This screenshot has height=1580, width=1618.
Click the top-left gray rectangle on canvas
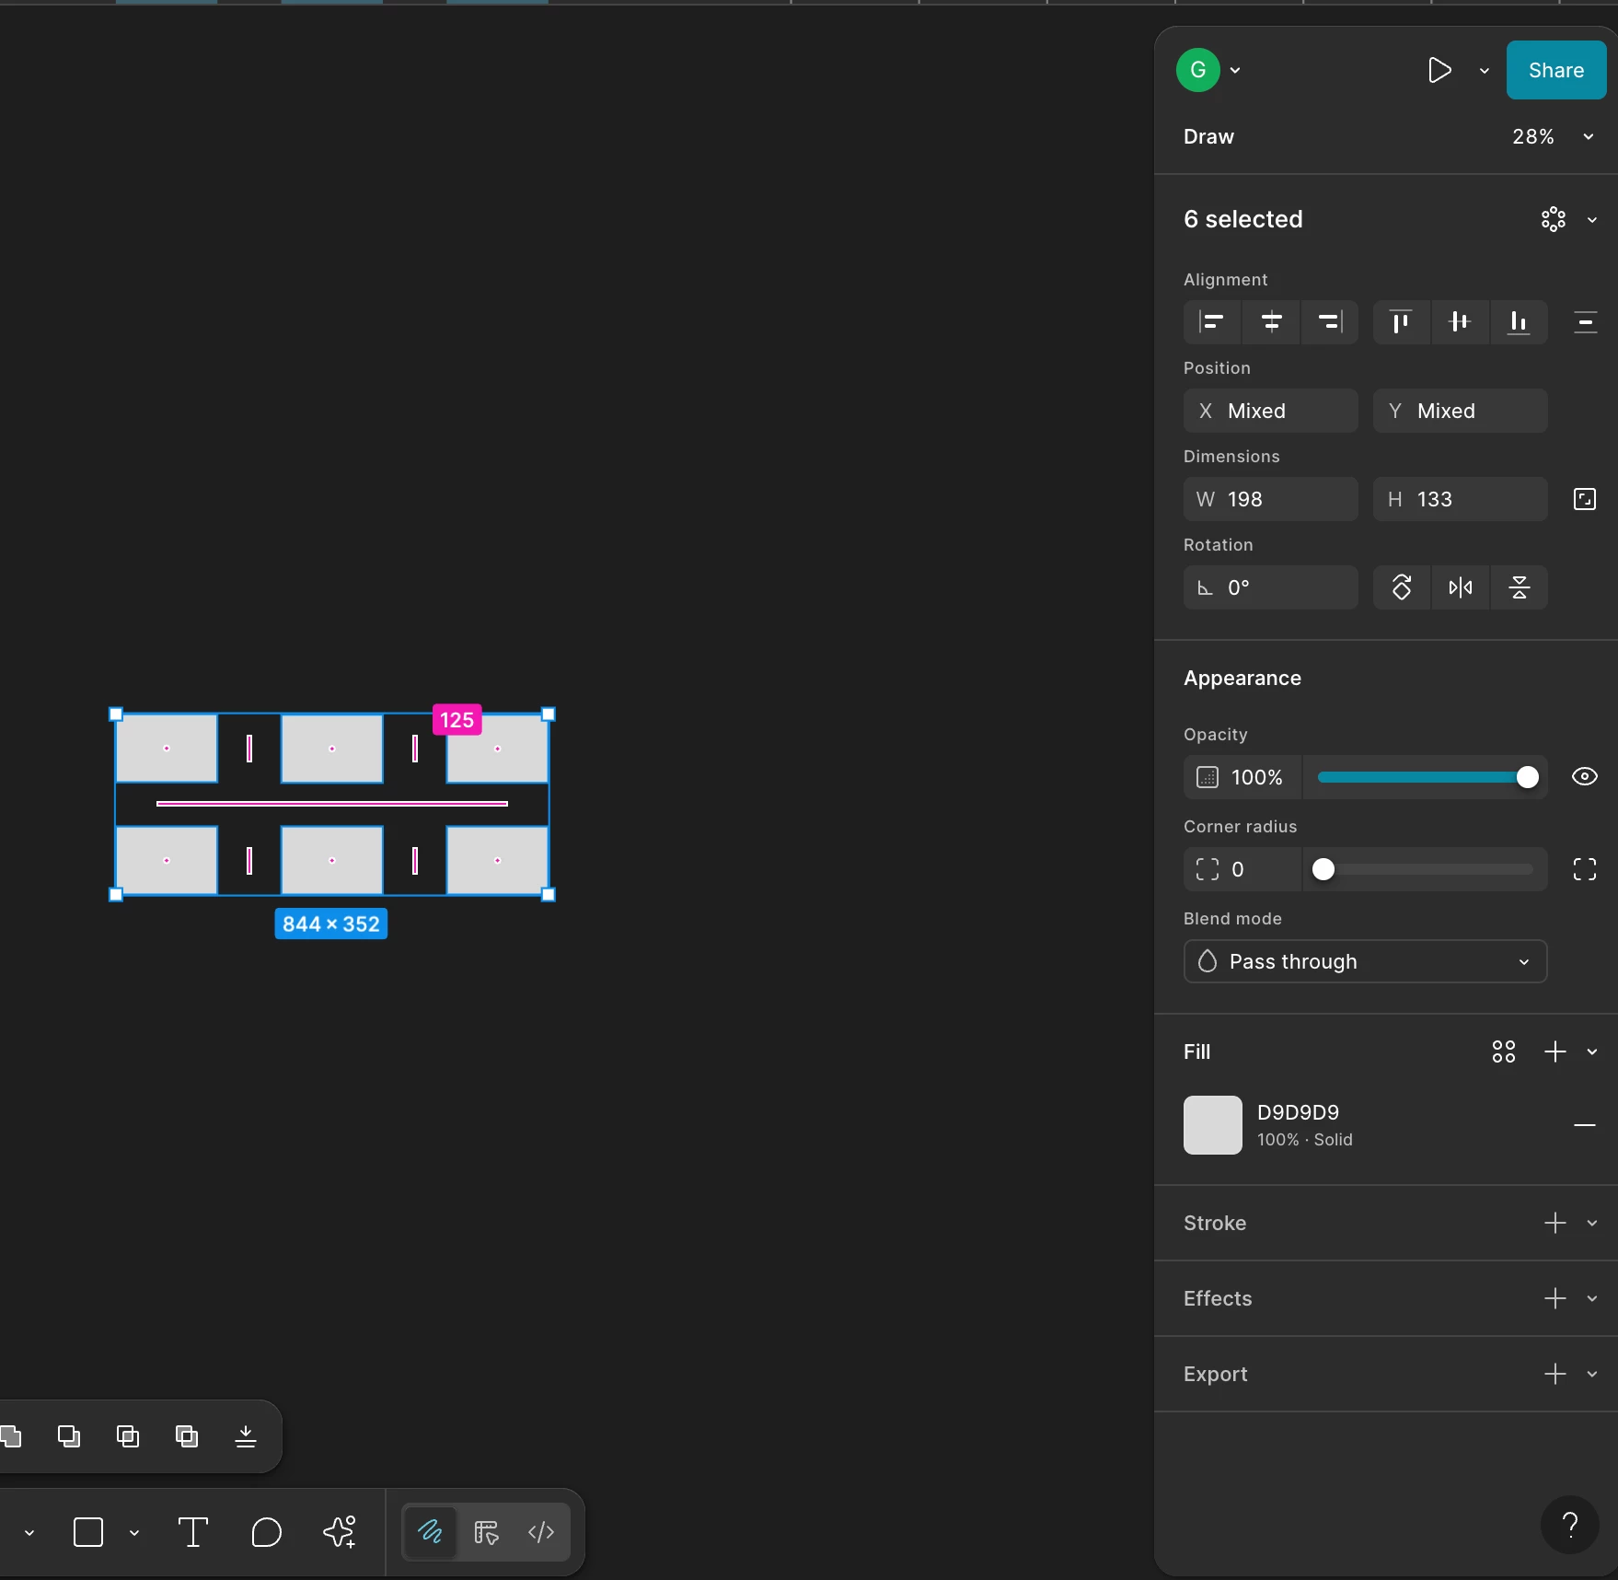[167, 749]
